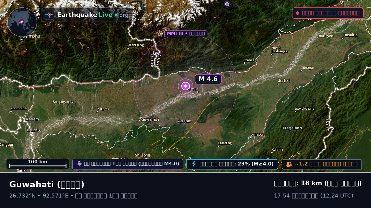
Task: Click the Sibsagar city label
Action: point(308,67)
